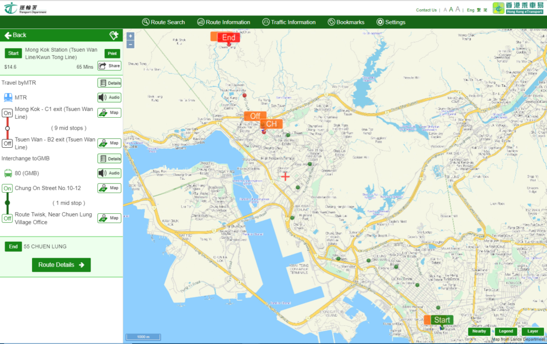This screenshot has height=344, width=547.
Task: Show Mong Kok C1 exit on Map
Action: 109,113
